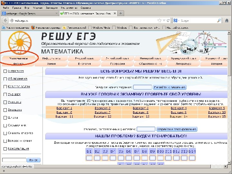Select the Русский язык subject tab
Image resolution: width=232 pixels, height=174 pixels.
click(84, 58)
